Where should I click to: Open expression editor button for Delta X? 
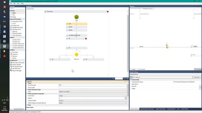pyautogui.click(x=126, y=98)
